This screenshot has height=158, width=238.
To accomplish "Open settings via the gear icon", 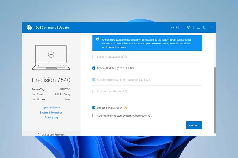I will [189, 28].
